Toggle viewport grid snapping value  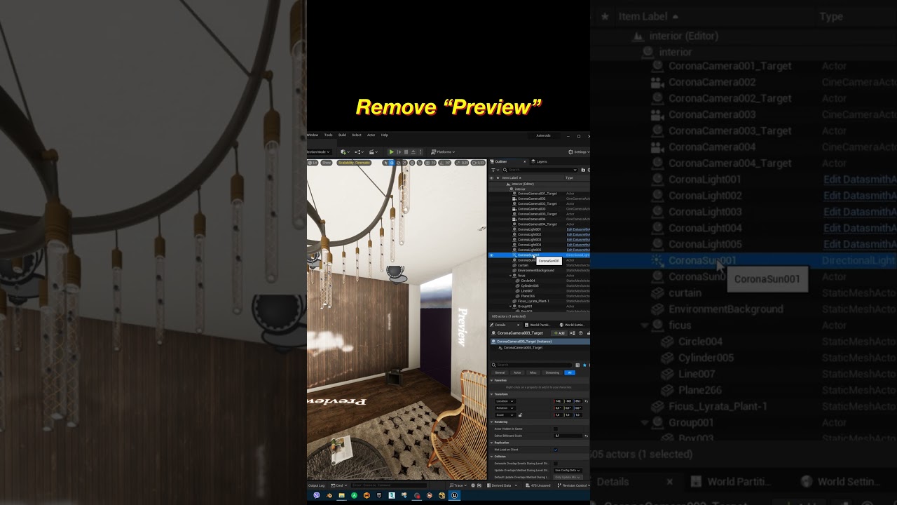tap(430, 163)
